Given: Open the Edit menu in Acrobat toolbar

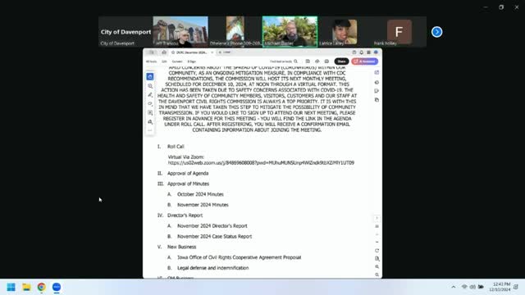Looking at the screenshot, I should [x=164, y=61].
